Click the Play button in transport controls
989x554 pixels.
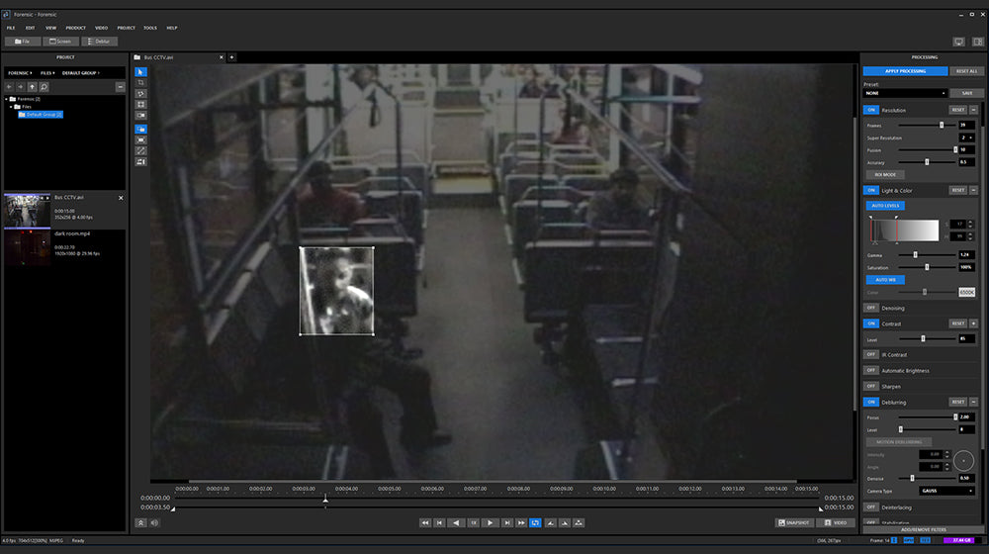click(x=489, y=522)
